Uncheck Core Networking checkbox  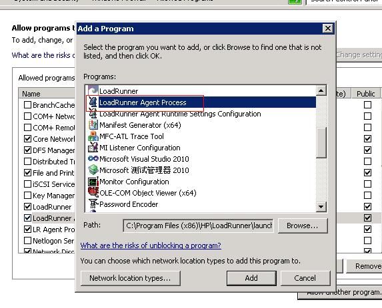pyautogui.click(x=27, y=139)
